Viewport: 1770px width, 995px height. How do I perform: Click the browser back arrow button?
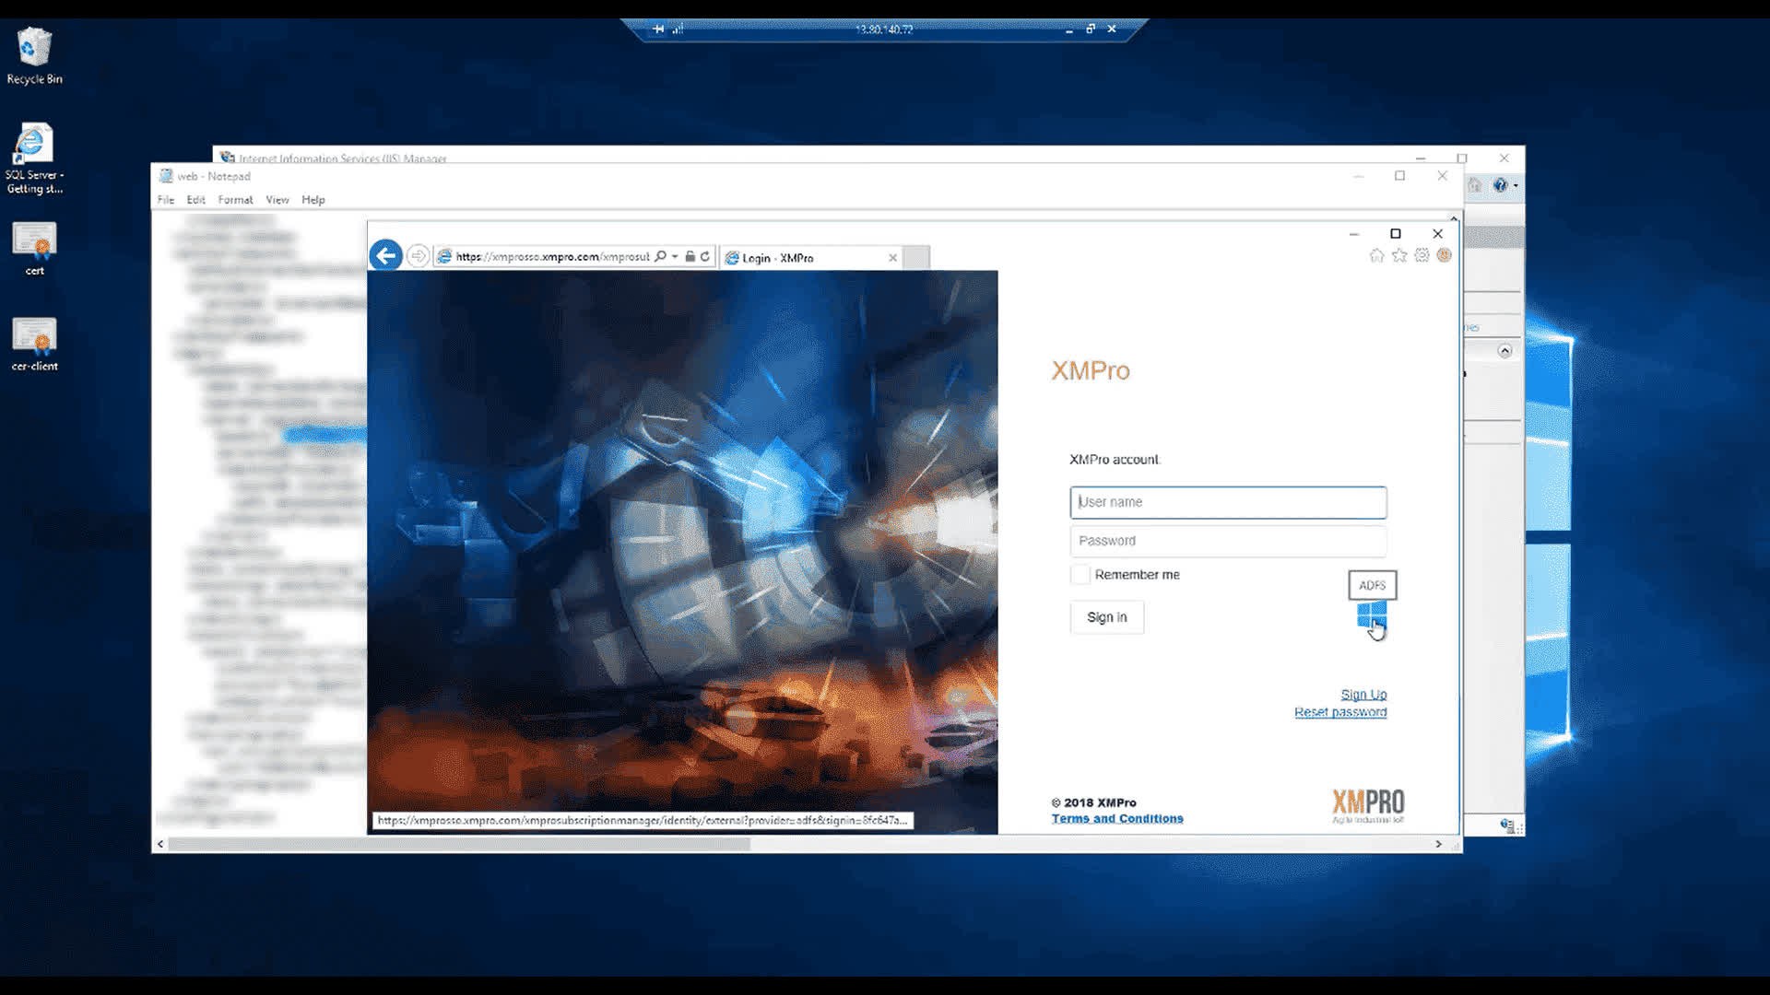pos(385,255)
